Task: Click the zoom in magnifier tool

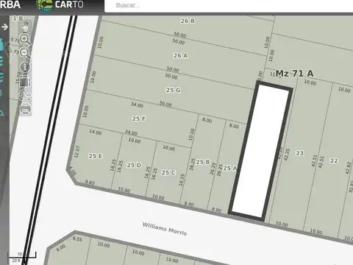Action: [x=25, y=40]
